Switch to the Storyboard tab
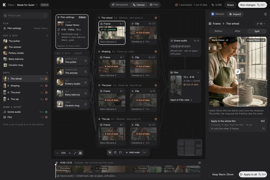Screen dimensions: 270x180 (x=120, y=5)
